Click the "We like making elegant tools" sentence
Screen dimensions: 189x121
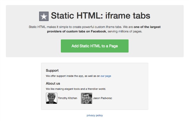coord(76,89)
